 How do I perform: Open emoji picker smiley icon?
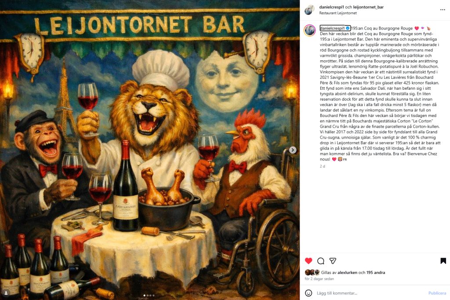[x=308, y=293]
